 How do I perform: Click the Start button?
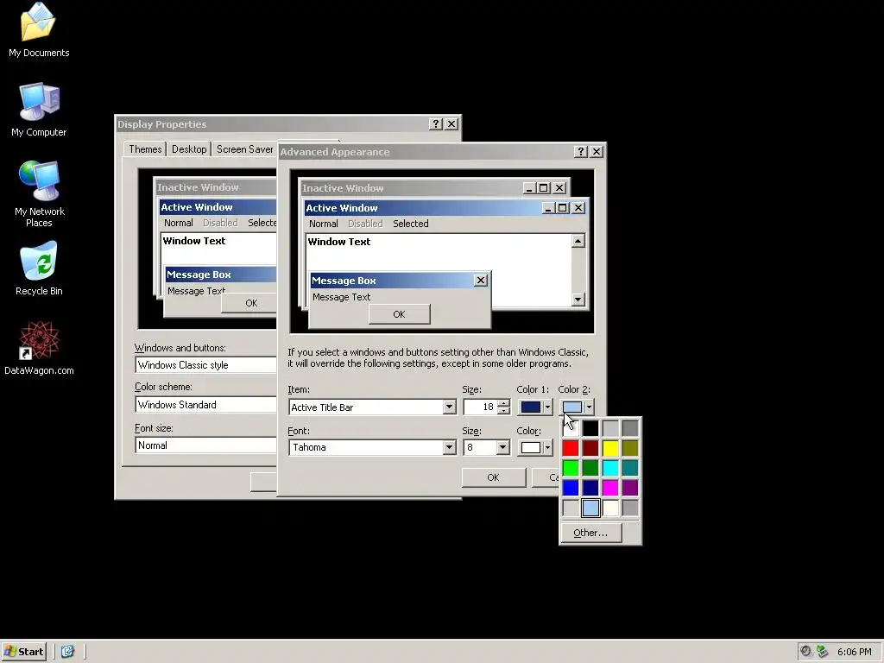coord(23,652)
